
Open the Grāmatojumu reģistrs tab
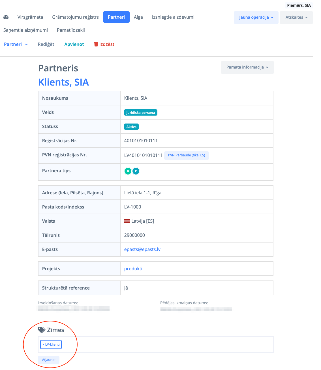[x=75, y=17]
